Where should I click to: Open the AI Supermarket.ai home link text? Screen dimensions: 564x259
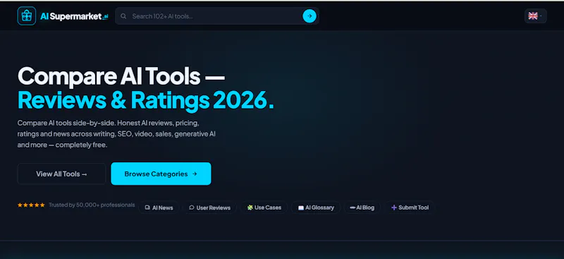click(x=74, y=16)
